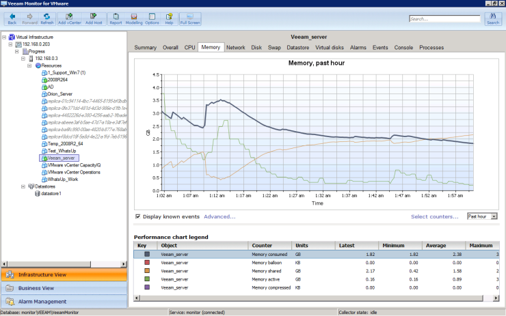Select the 1_Support_Win7 (1) VM icon

tap(44, 73)
